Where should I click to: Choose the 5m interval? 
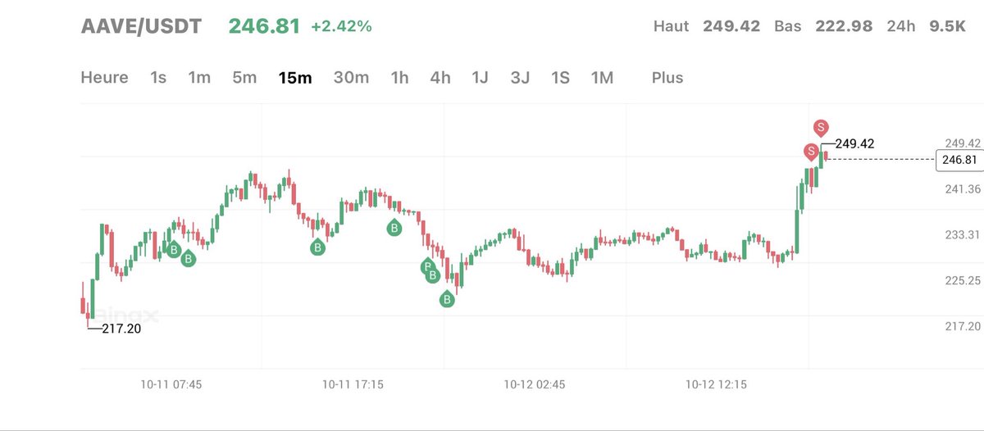point(244,78)
